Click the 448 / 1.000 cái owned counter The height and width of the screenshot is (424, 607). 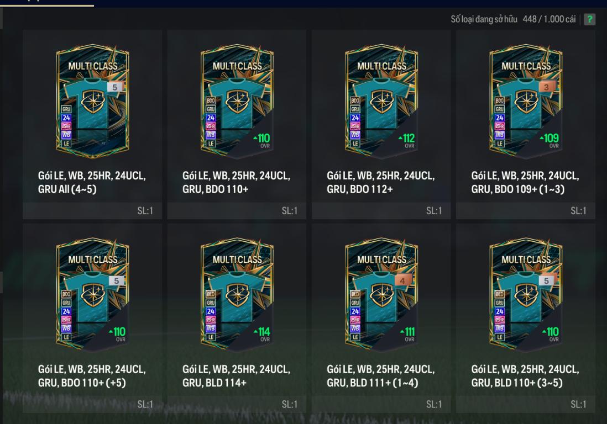(x=549, y=19)
